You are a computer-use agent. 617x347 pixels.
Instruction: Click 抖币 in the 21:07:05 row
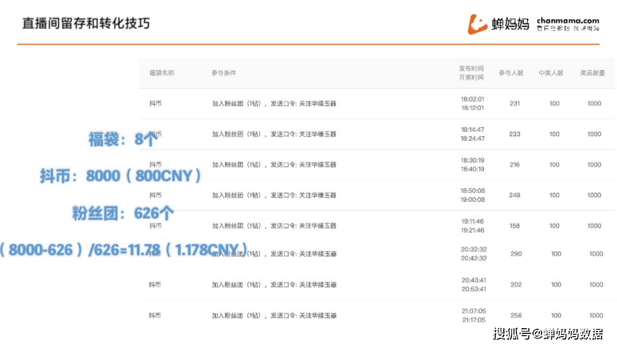(155, 316)
